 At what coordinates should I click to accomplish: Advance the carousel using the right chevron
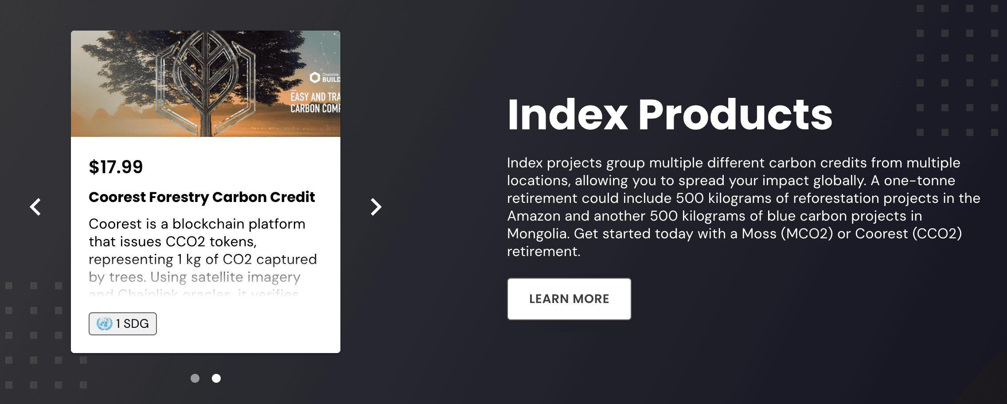click(x=376, y=206)
